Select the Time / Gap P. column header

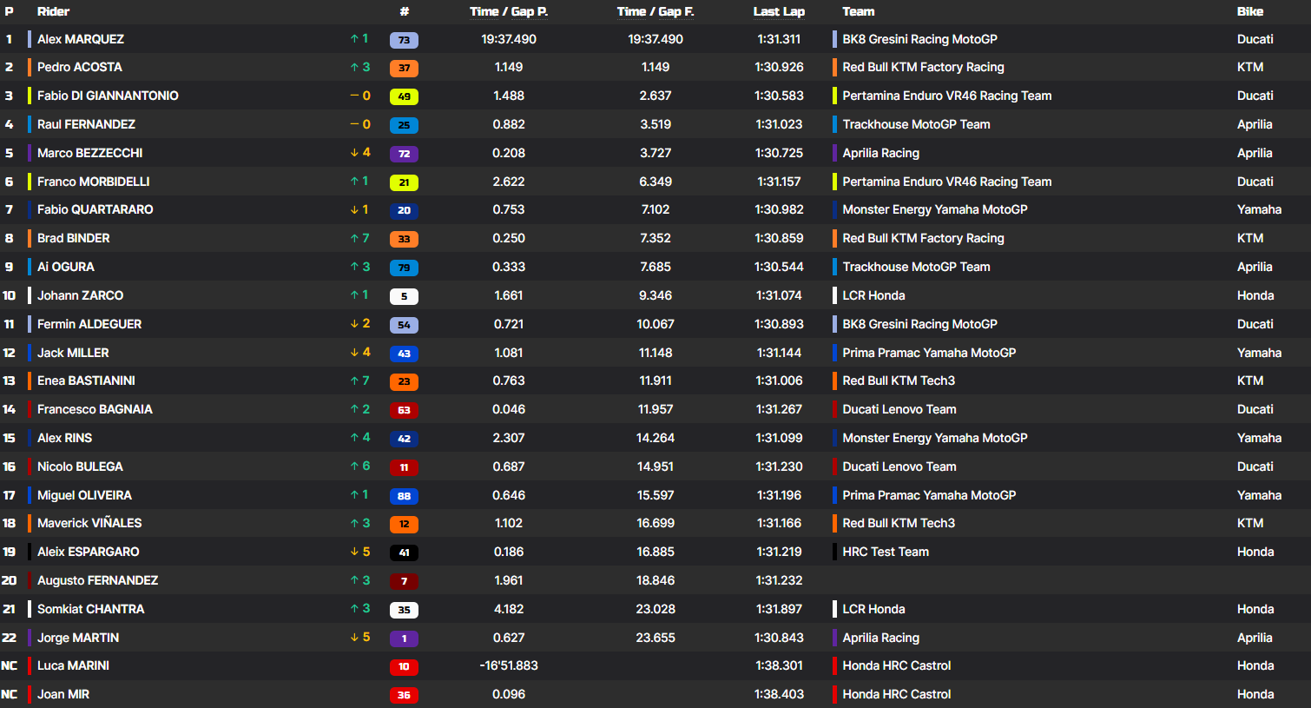(508, 11)
